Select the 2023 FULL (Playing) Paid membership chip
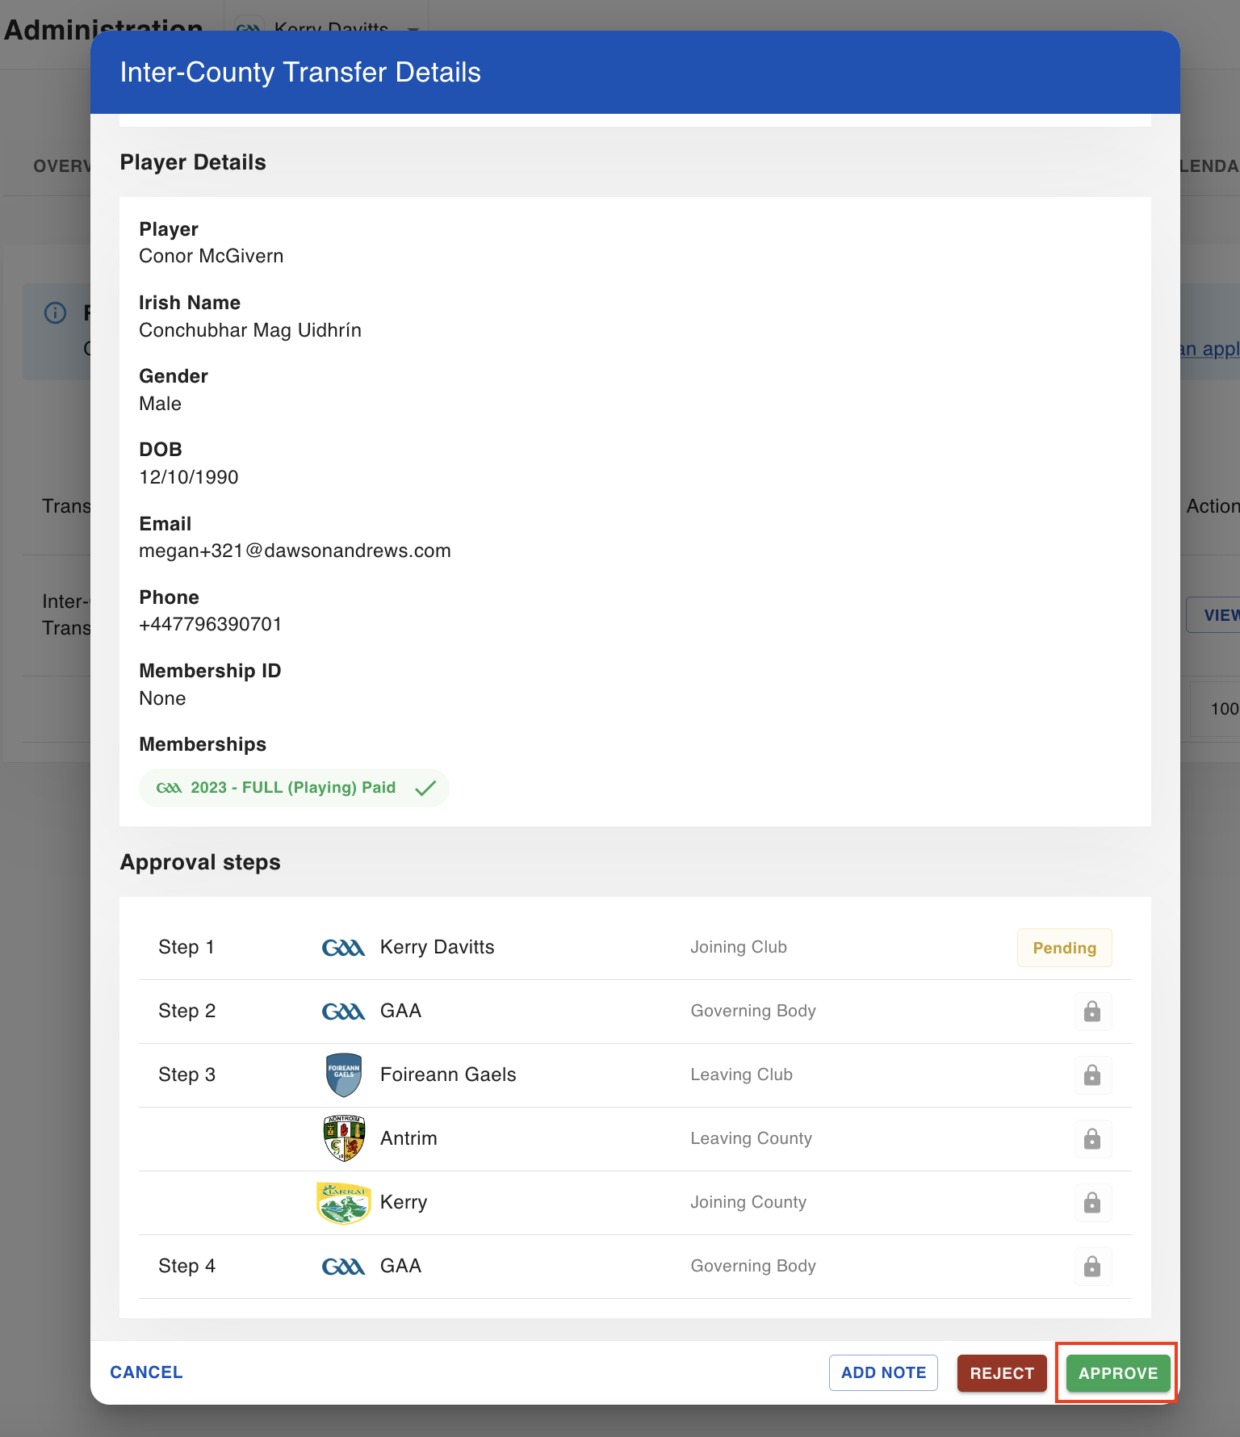This screenshot has height=1437, width=1240. pyautogui.click(x=294, y=788)
